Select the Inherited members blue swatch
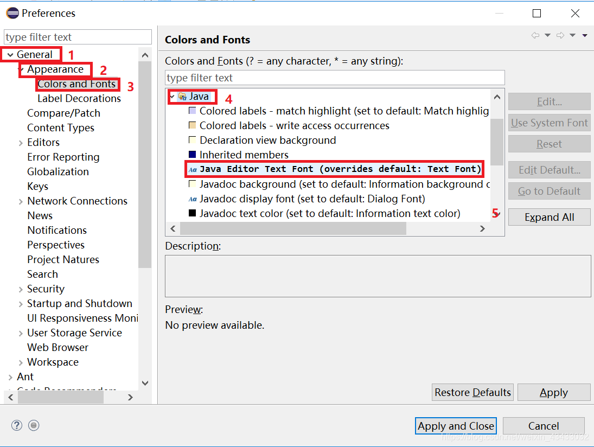Screen dimensions: 594x447 coord(193,154)
